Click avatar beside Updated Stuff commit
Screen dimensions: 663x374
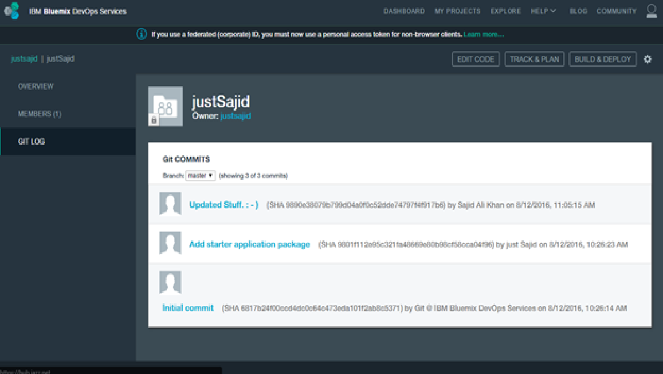point(170,204)
